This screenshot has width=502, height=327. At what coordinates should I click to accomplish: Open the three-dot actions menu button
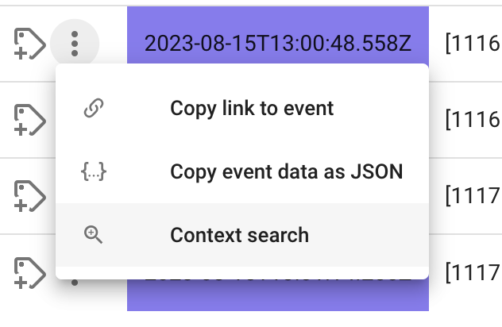75,44
